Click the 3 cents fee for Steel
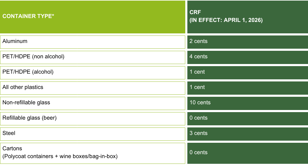Viewport: 308px width, 165px height. coord(199,133)
